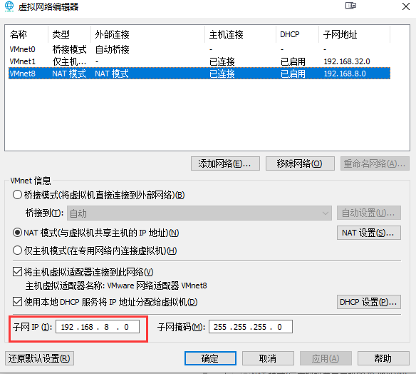Click the 子网地址 column header
This screenshot has height=374, width=416.
point(355,34)
